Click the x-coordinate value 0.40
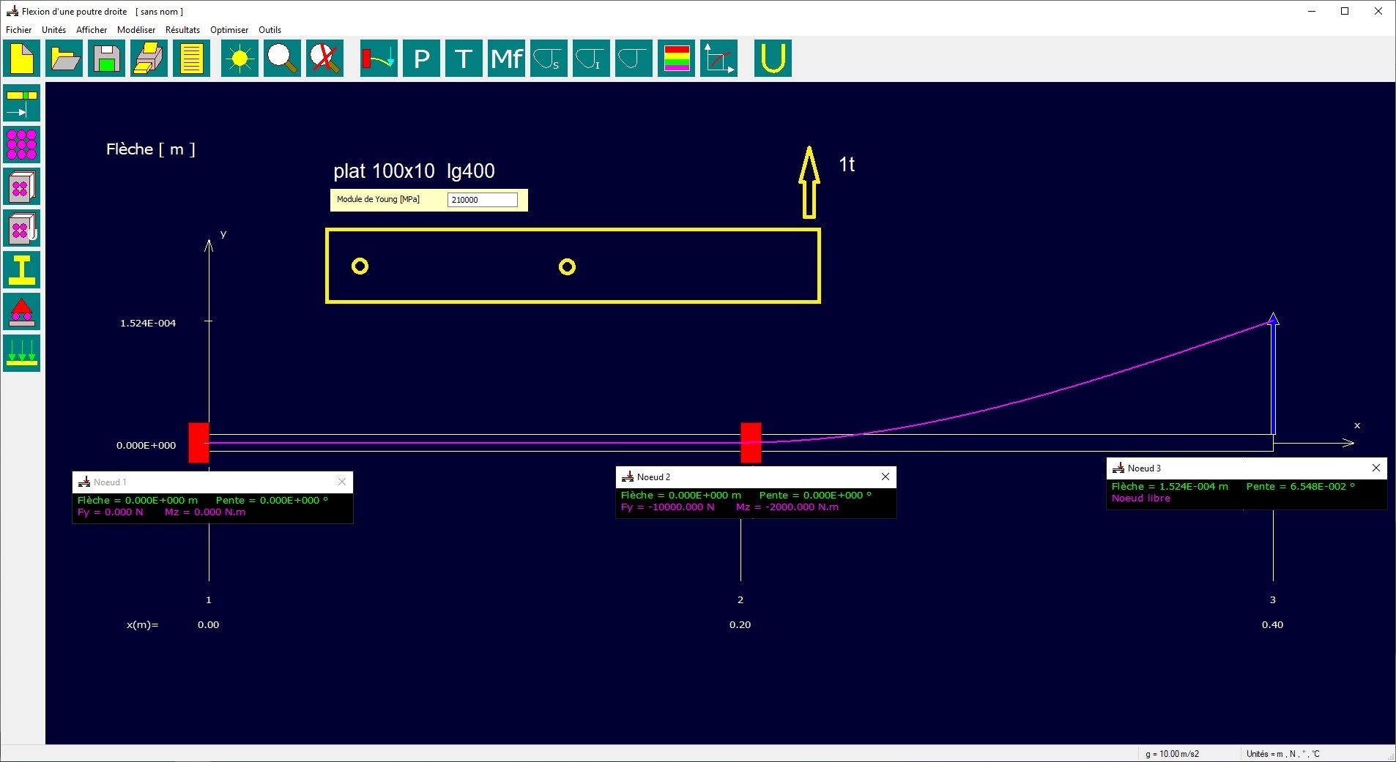Screen dimensions: 1396x762 [1273, 624]
